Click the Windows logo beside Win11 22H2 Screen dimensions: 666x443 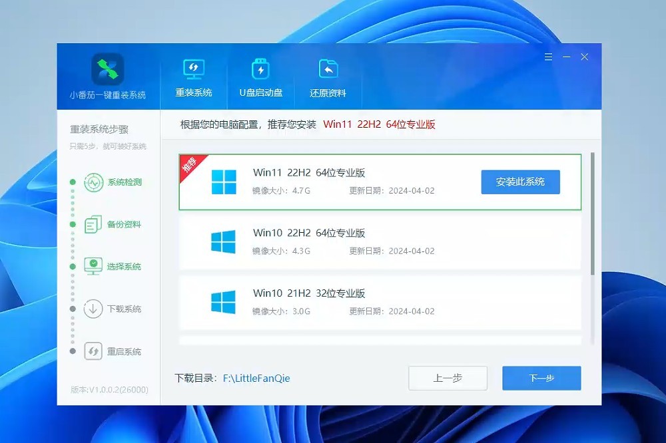coord(224,181)
